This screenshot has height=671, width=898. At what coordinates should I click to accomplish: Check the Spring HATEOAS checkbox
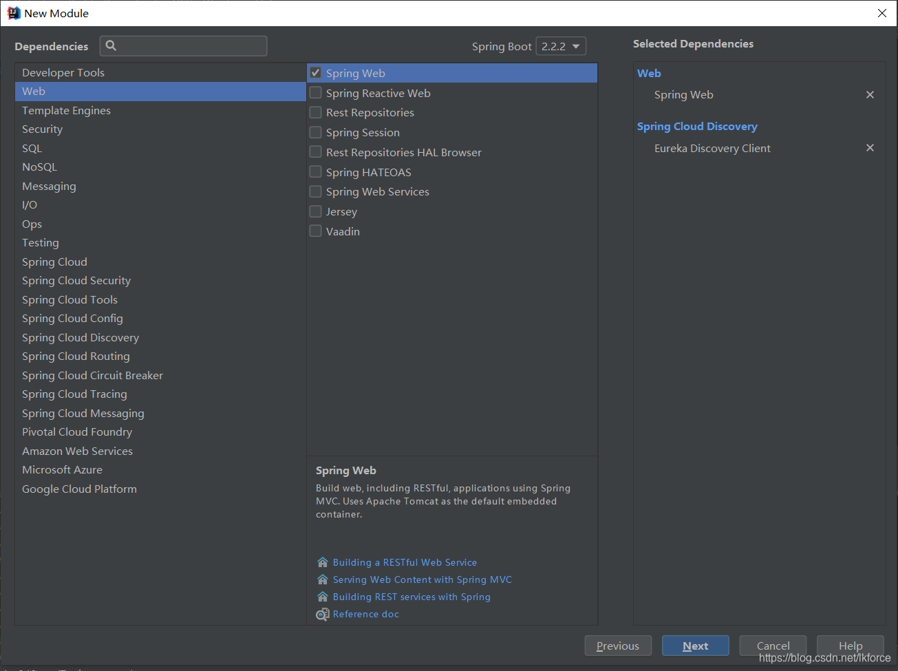(316, 172)
